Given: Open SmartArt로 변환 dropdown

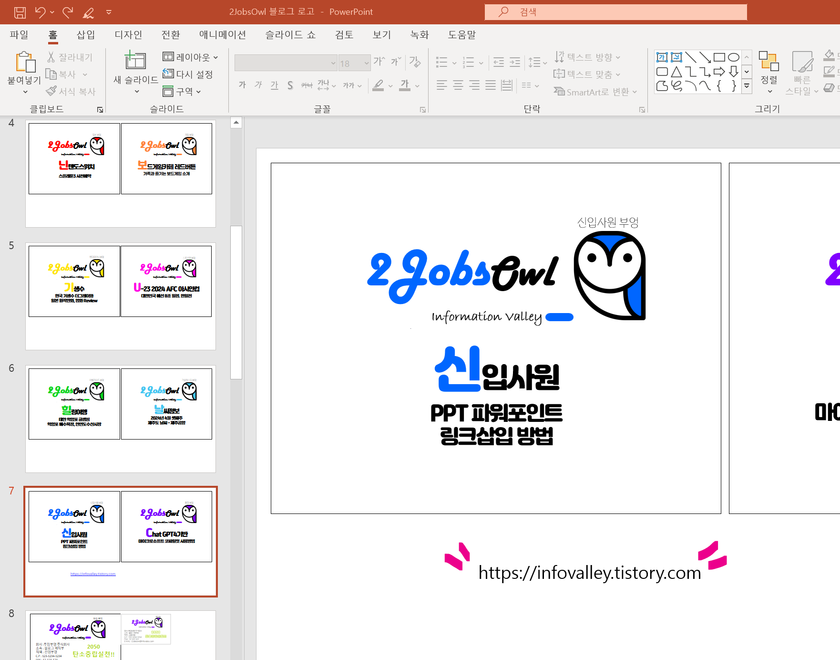Looking at the screenshot, I should click(x=595, y=92).
